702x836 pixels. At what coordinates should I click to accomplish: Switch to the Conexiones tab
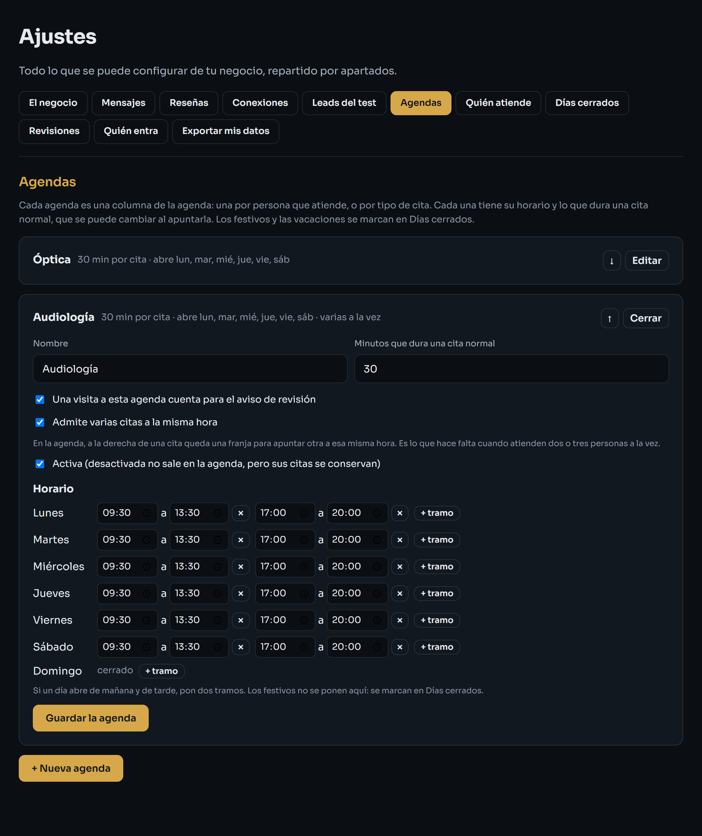point(260,103)
